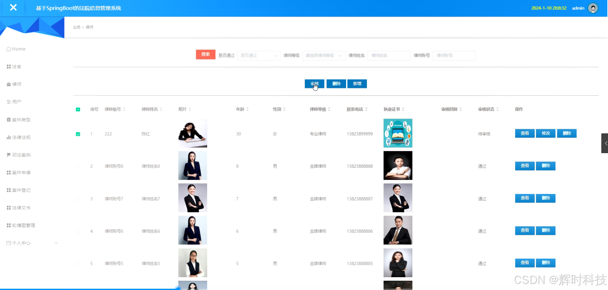The height and width of the screenshot is (290, 608).
Task: Open the admin avatar icon
Action: [593, 8]
